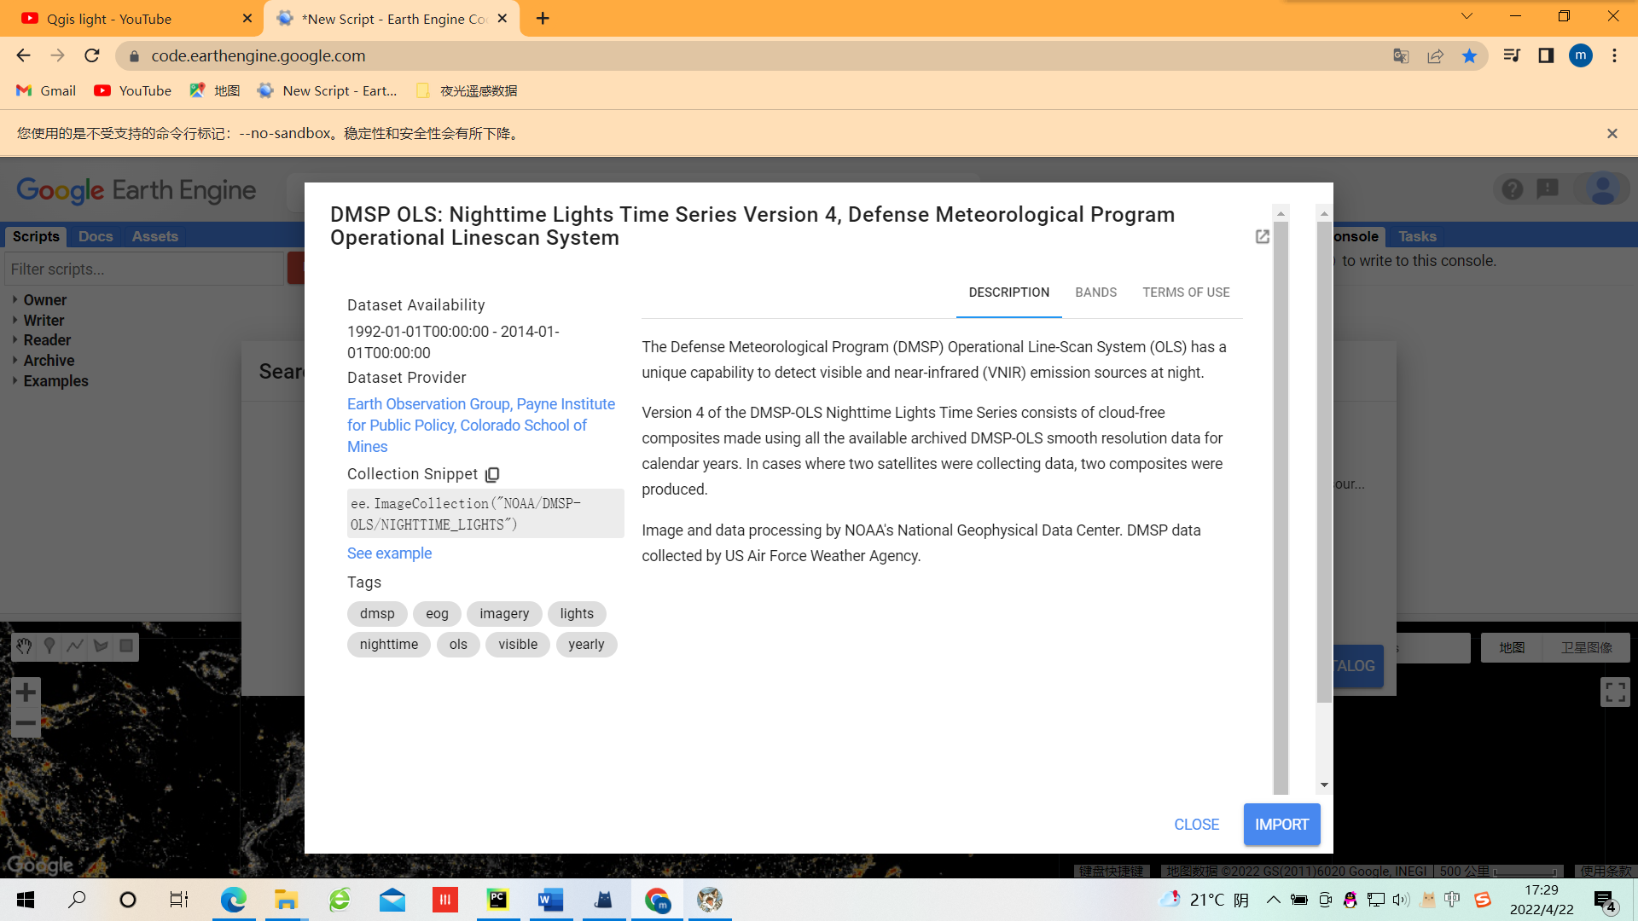The height and width of the screenshot is (921, 1638).
Task: Open PyCharm from the taskbar
Action: (498, 900)
